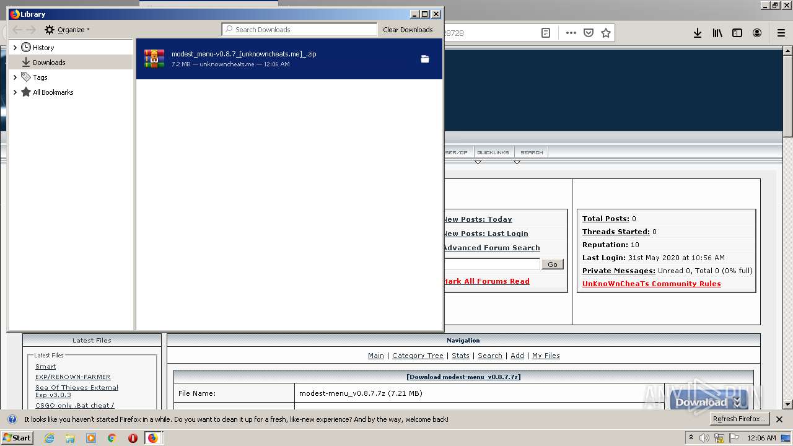Expand the All Bookmarks tree node
This screenshot has height=446, width=793.
pyautogui.click(x=15, y=92)
